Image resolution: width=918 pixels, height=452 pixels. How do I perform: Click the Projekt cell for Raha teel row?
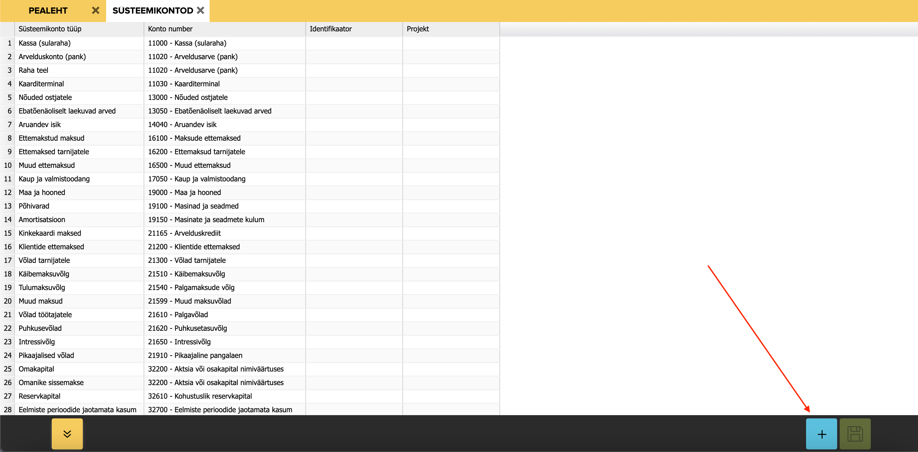click(x=451, y=70)
